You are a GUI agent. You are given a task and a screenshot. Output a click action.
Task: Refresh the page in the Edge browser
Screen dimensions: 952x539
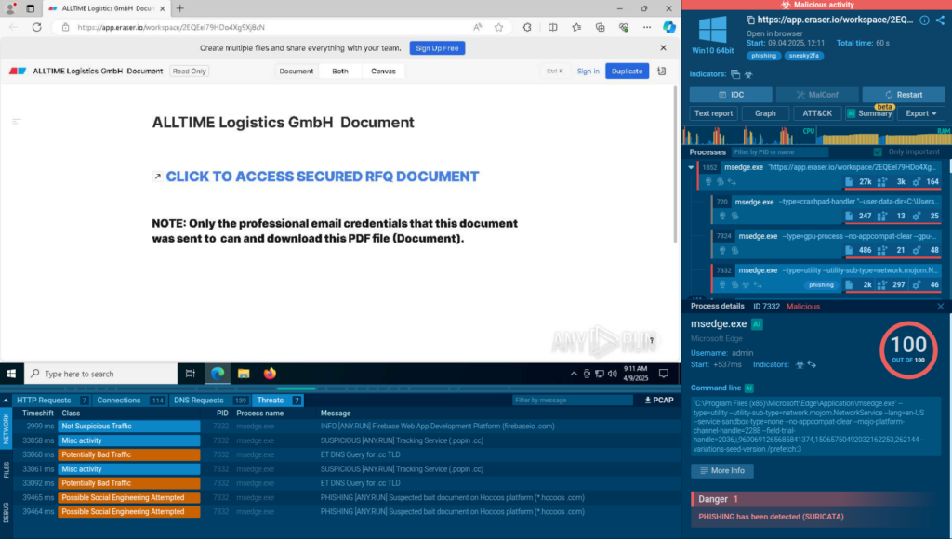click(36, 27)
